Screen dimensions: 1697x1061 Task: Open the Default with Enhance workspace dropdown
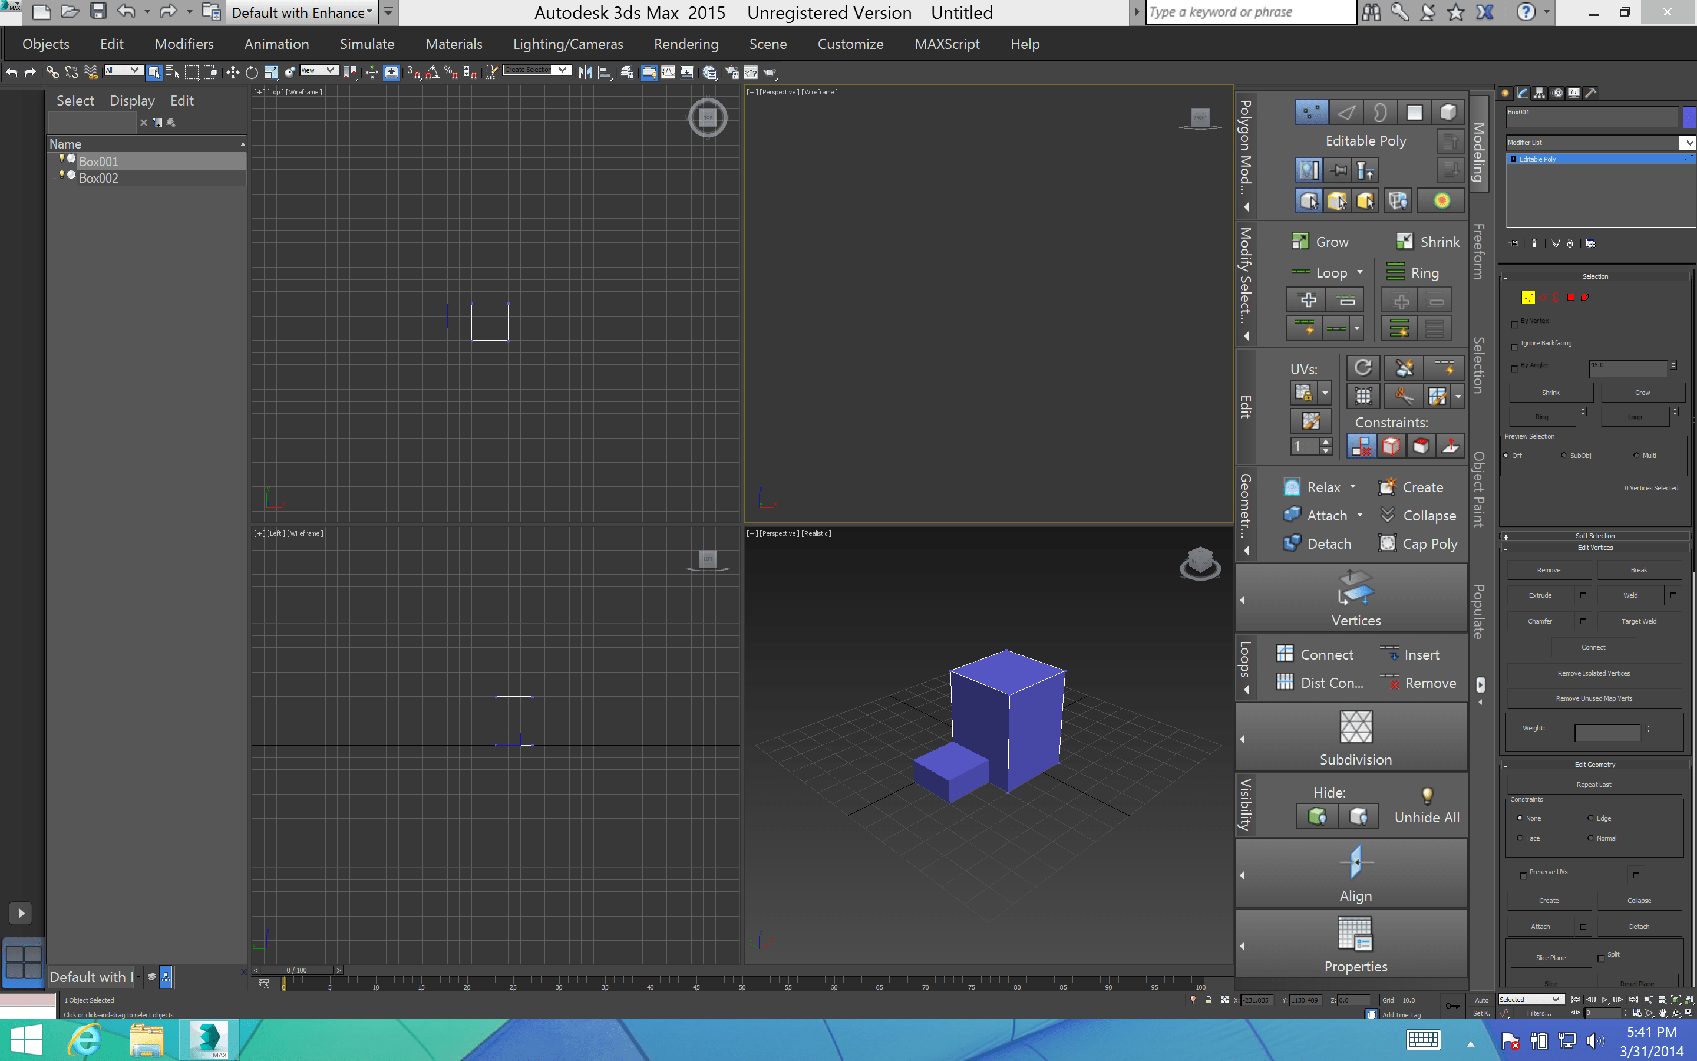(x=301, y=12)
